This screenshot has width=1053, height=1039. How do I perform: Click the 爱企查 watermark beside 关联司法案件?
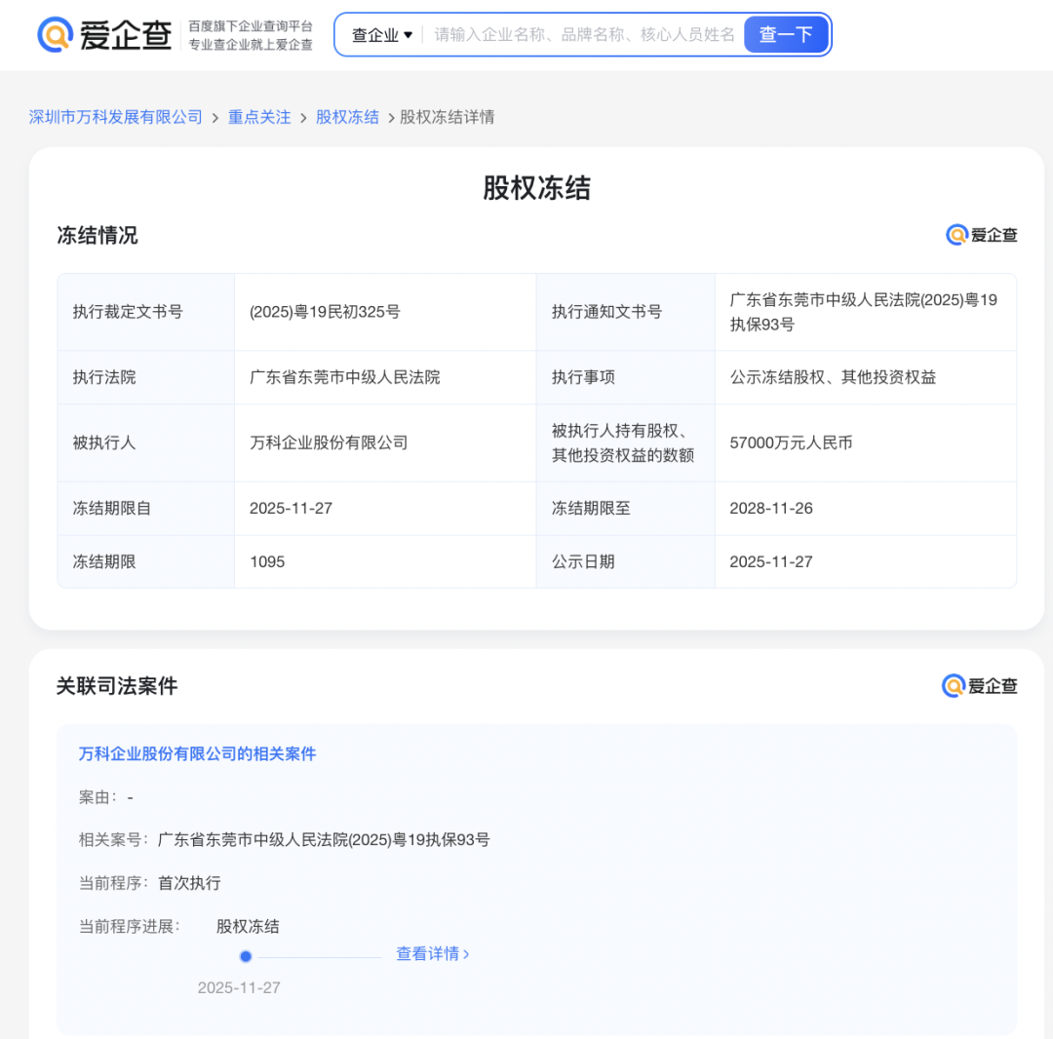[x=979, y=686]
